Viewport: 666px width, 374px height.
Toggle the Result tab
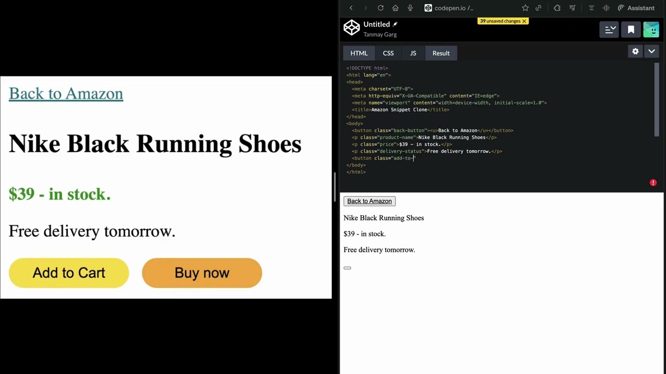click(x=441, y=53)
